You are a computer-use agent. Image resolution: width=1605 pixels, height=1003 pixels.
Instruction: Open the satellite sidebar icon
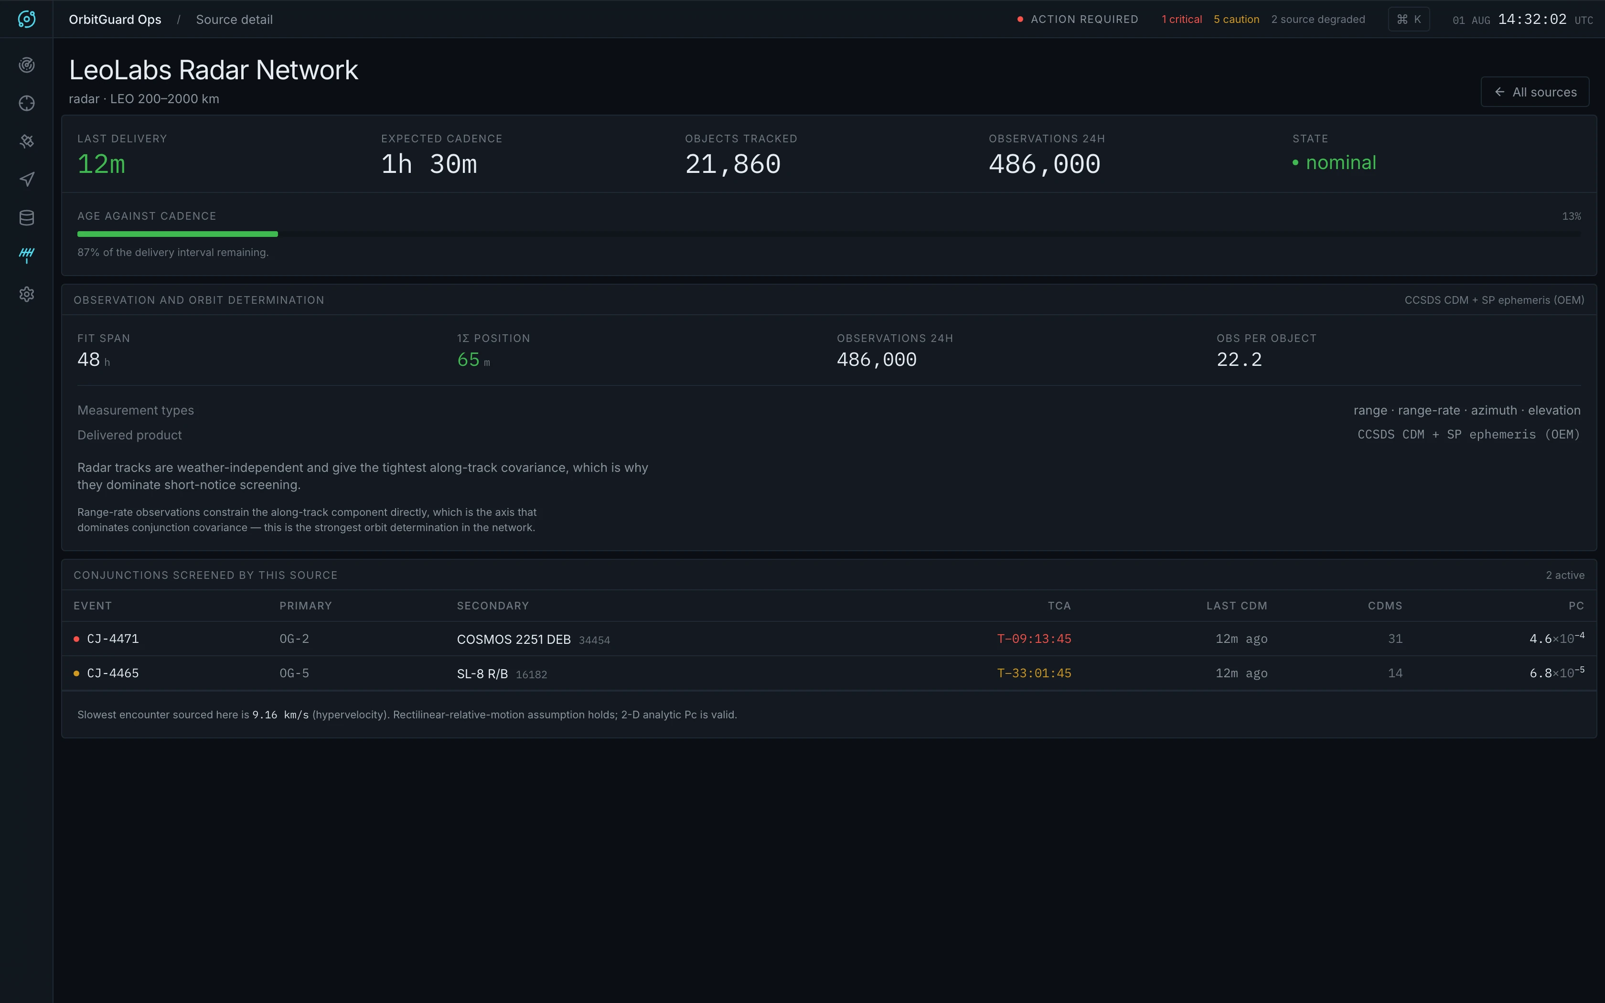point(27,141)
